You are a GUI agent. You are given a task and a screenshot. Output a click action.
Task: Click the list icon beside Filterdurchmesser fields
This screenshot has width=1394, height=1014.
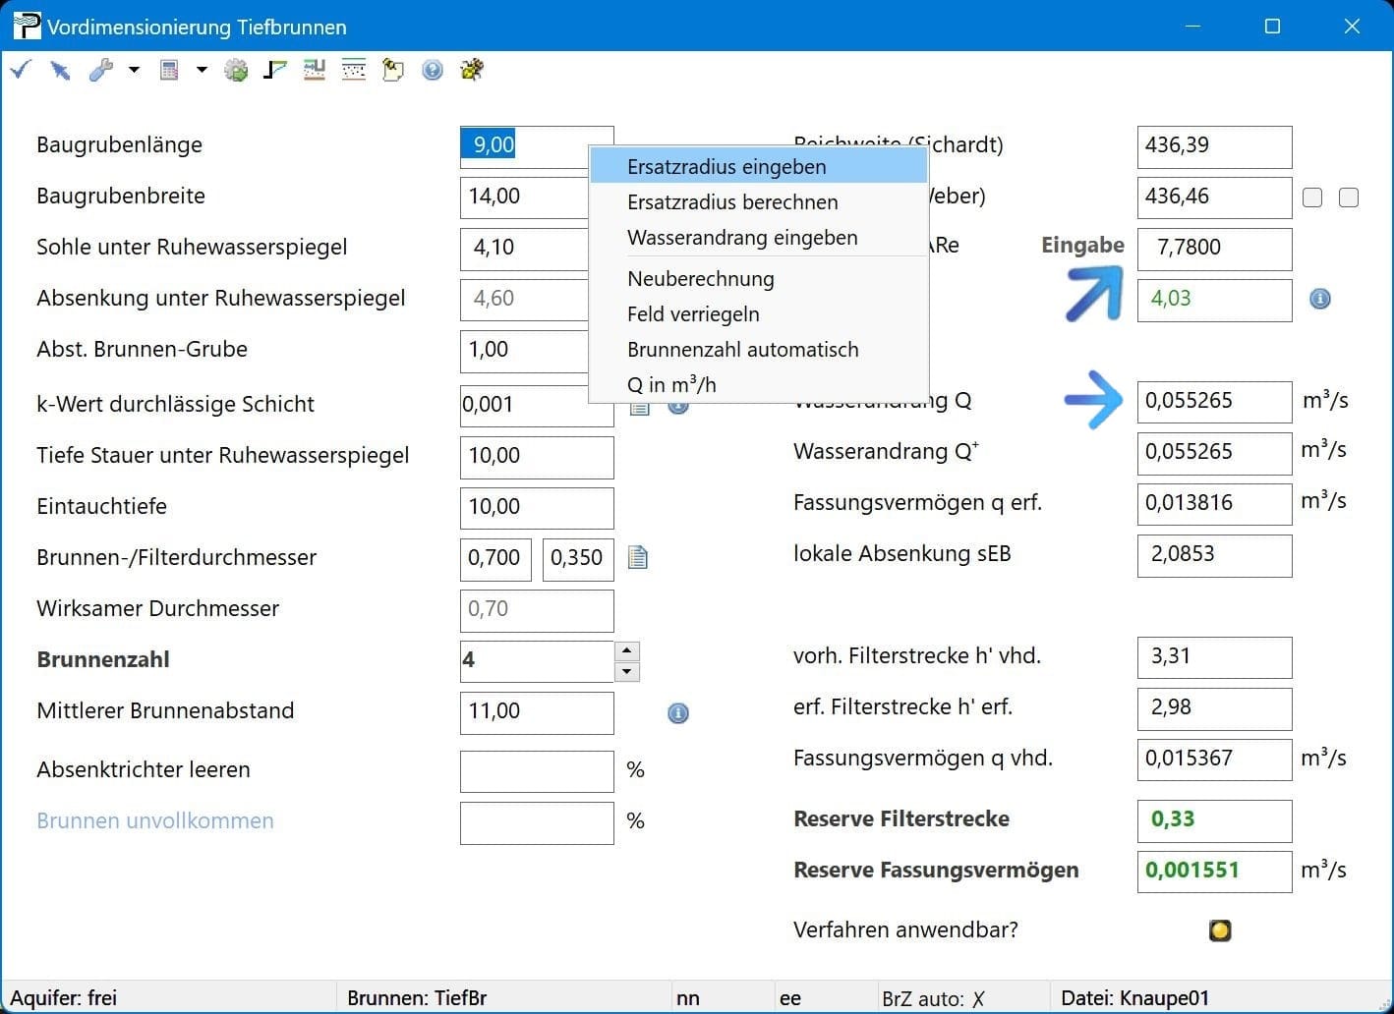pos(638,558)
